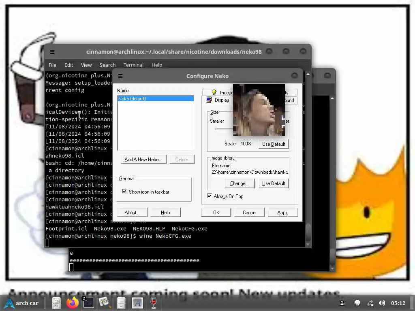Click the pixelated neko preview image
This screenshot has width=415, height=311.
tap(259, 110)
